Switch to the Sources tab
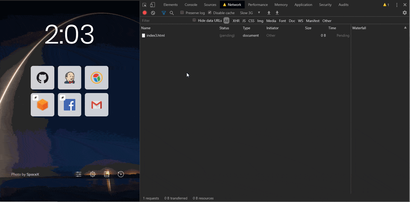 click(210, 5)
